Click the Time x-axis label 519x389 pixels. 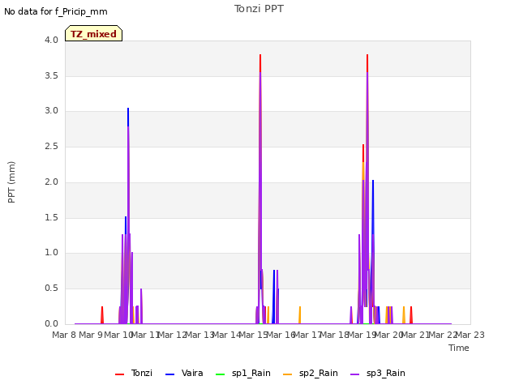459,348
